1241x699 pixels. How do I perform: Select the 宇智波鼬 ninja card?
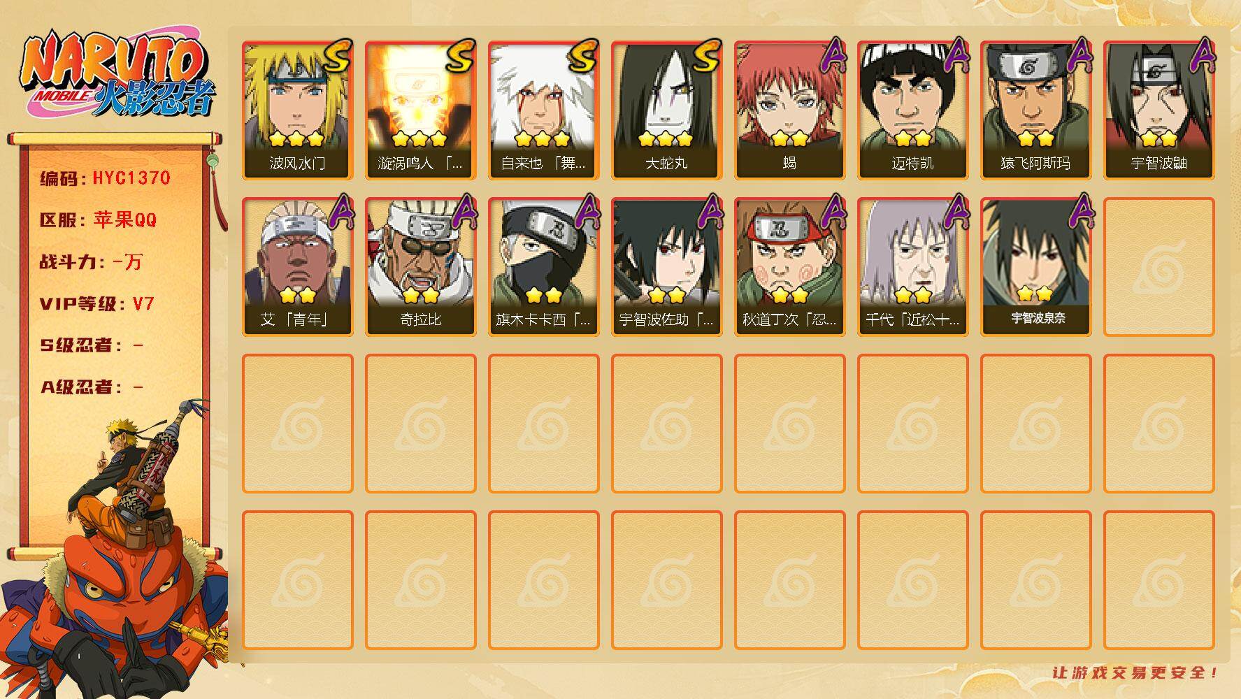click(x=1158, y=110)
